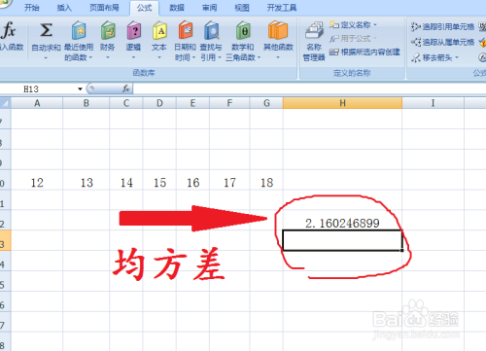Open Recently Used functions book icon
The height and width of the screenshot is (351, 486).
pos(79,30)
